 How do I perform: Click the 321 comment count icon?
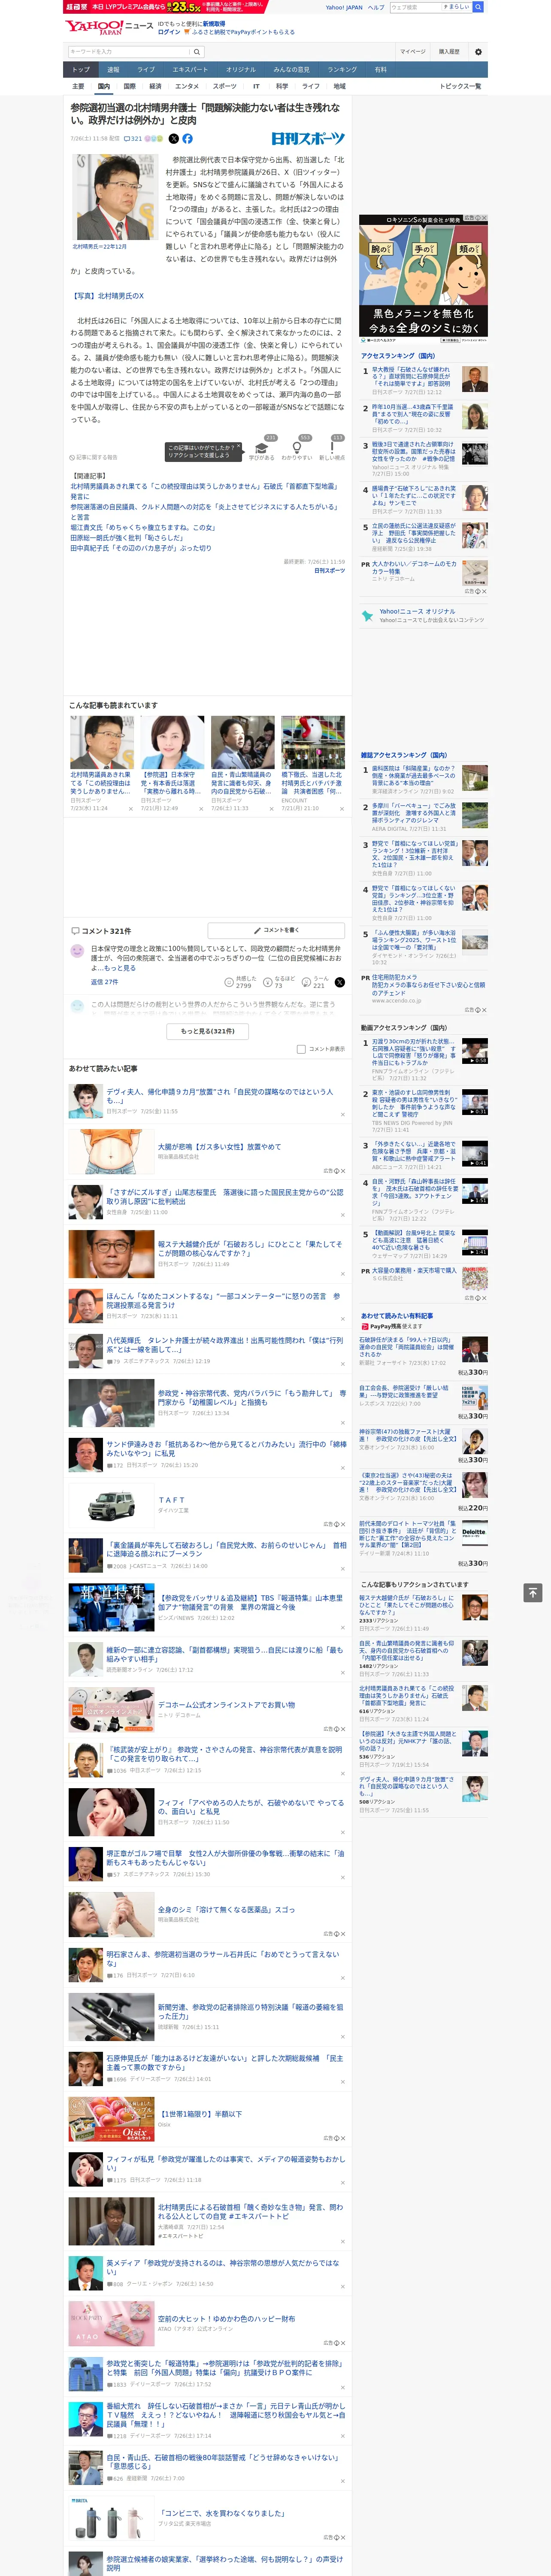pyautogui.click(x=133, y=139)
